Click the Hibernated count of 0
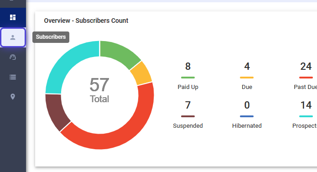The width and height of the screenshot is (317, 172). [x=247, y=105]
